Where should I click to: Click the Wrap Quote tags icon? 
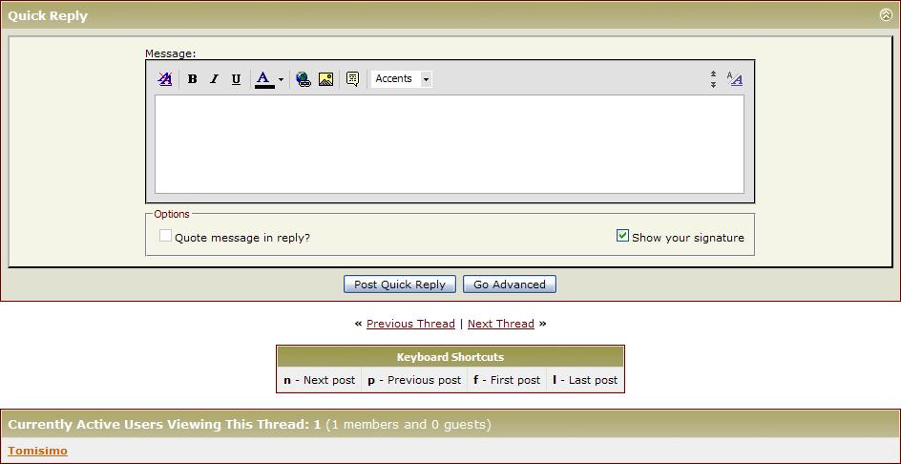352,79
